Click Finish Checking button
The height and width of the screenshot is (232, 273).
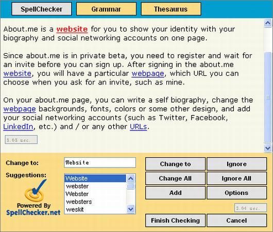(x=175, y=221)
